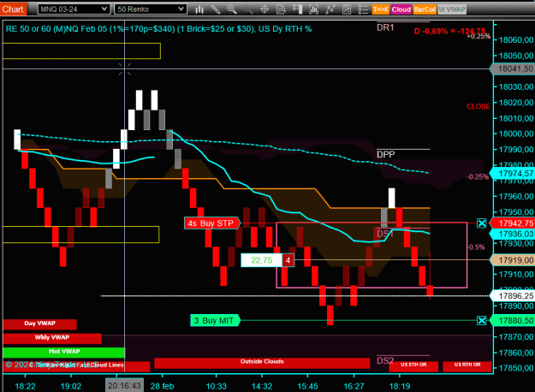
Task: Click the 17974,57 cyan price marker
Action: [x=512, y=173]
